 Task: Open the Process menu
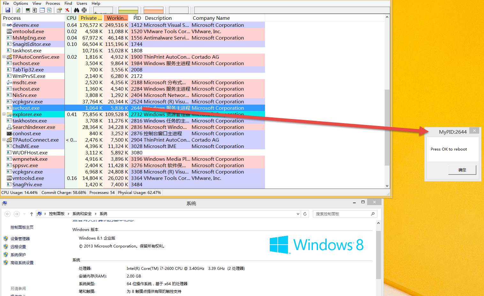coord(53,3)
